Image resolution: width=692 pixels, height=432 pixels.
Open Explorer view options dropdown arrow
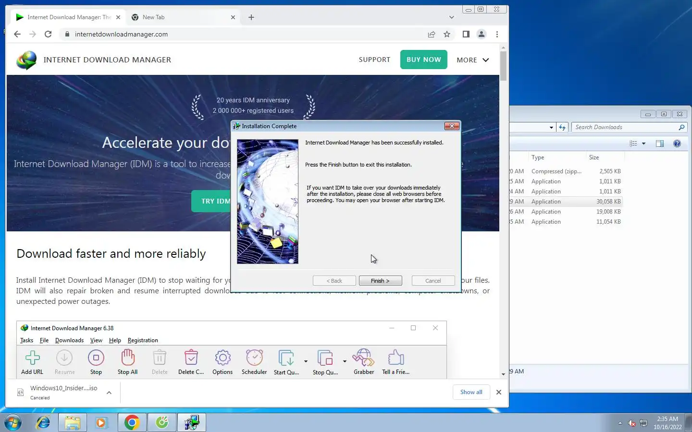(x=644, y=144)
